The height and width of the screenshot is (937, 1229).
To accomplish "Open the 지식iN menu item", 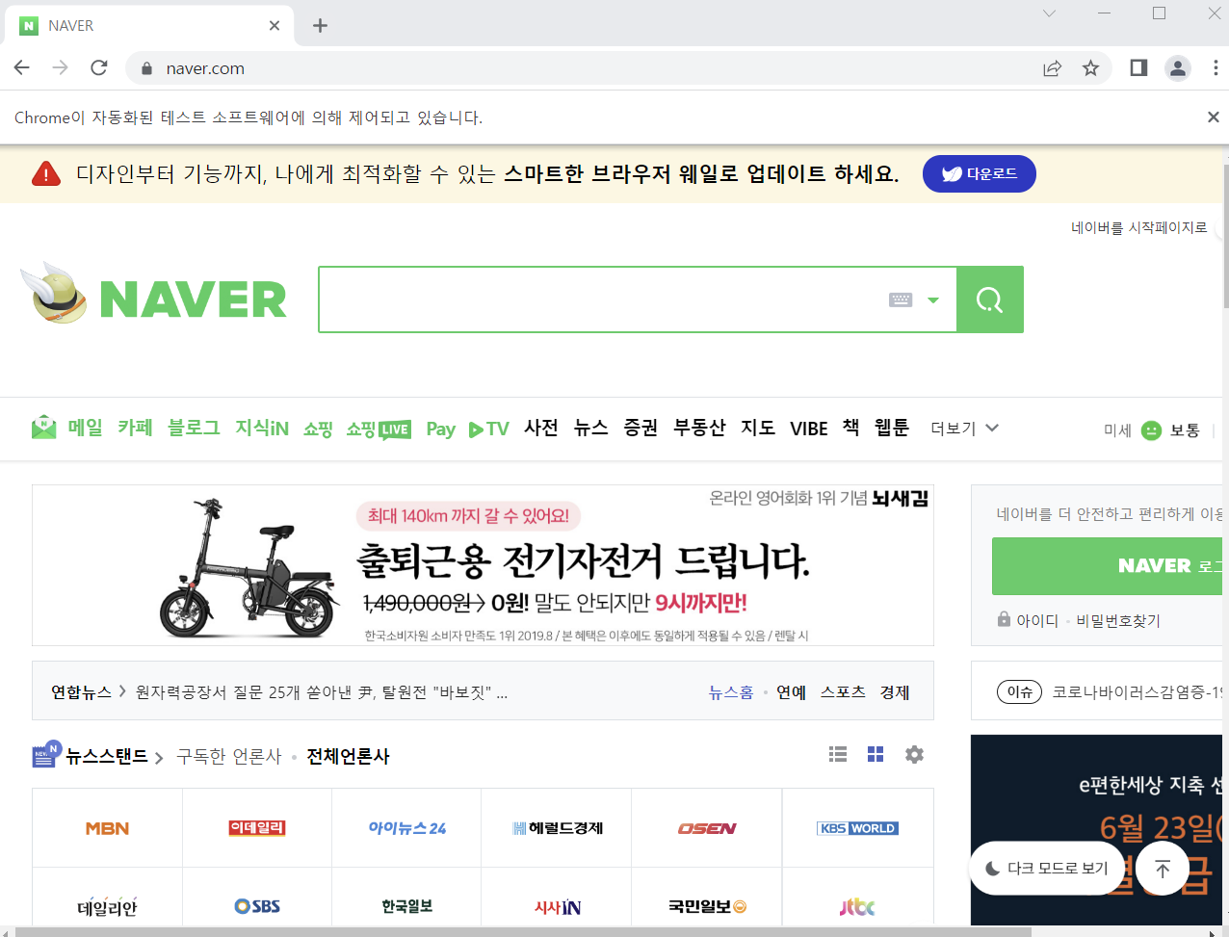I will click(x=262, y=428).
